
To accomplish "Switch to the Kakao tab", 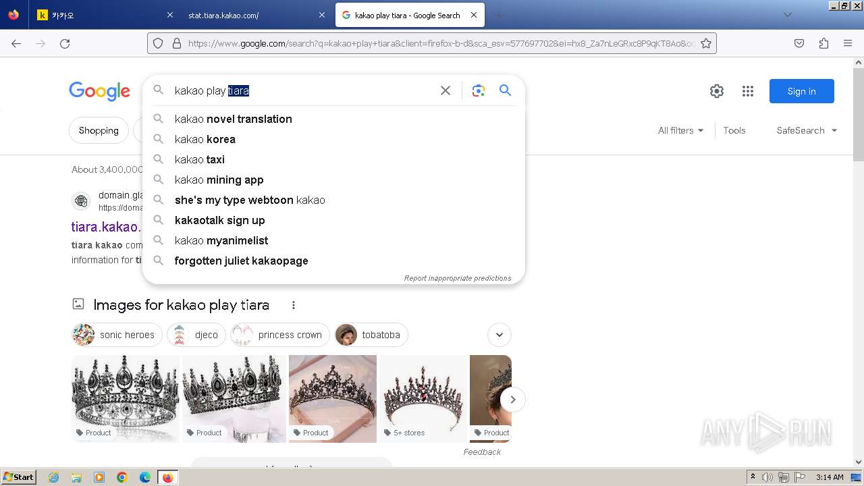I will tap(104, 15).
